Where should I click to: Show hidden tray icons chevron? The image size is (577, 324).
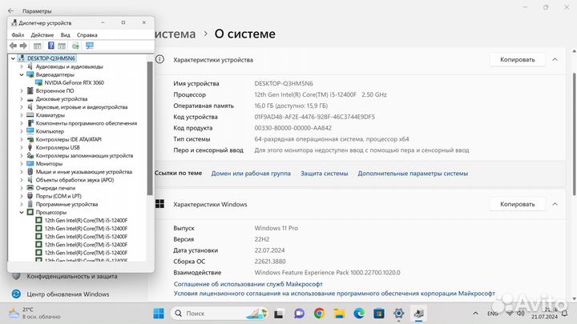475,314
